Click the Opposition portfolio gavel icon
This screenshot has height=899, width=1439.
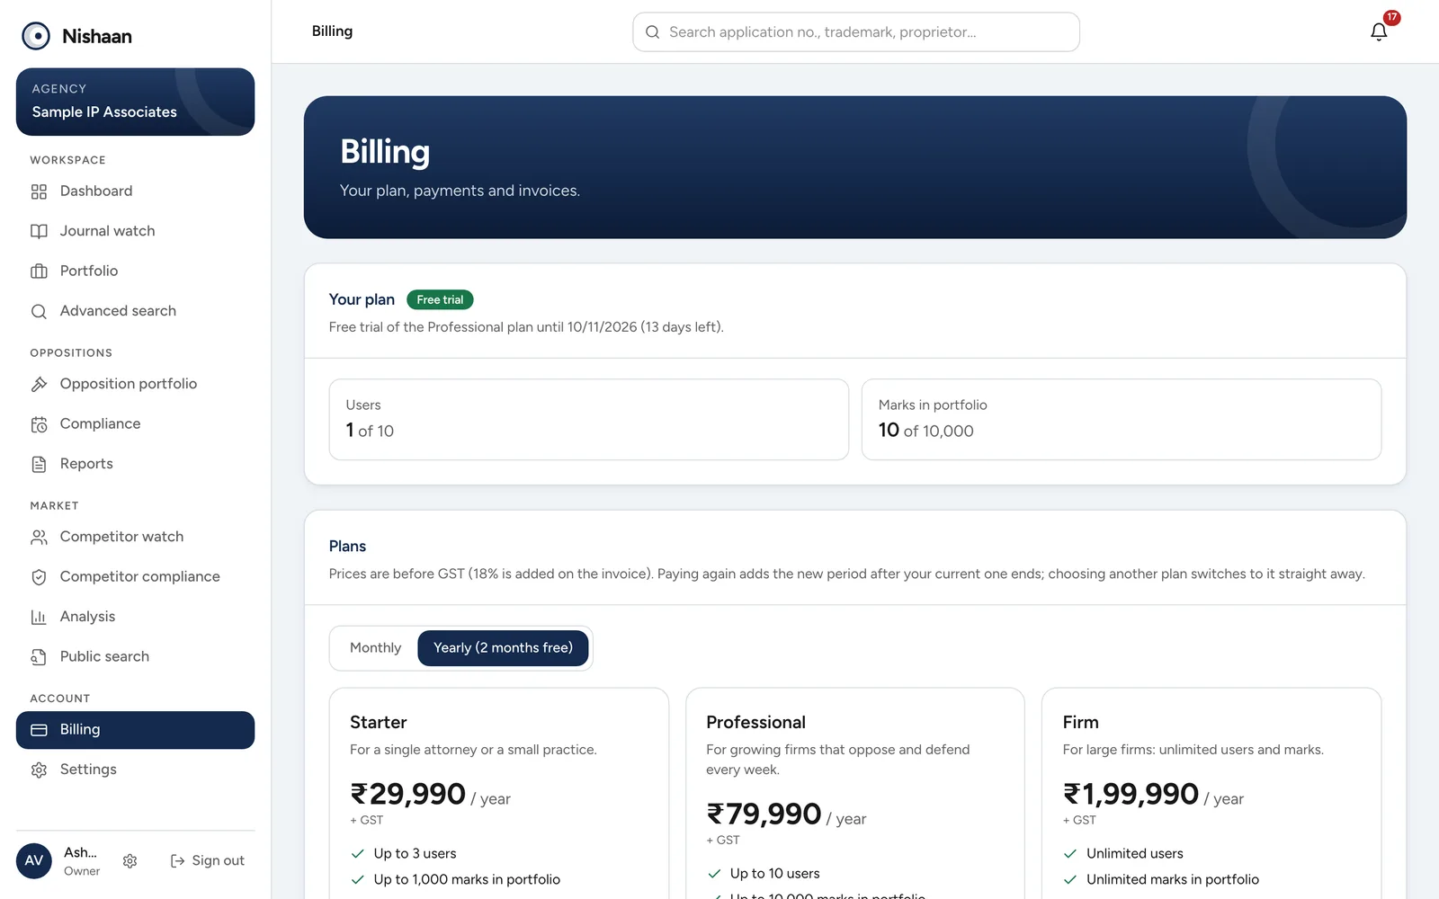(x=39, y=384)
